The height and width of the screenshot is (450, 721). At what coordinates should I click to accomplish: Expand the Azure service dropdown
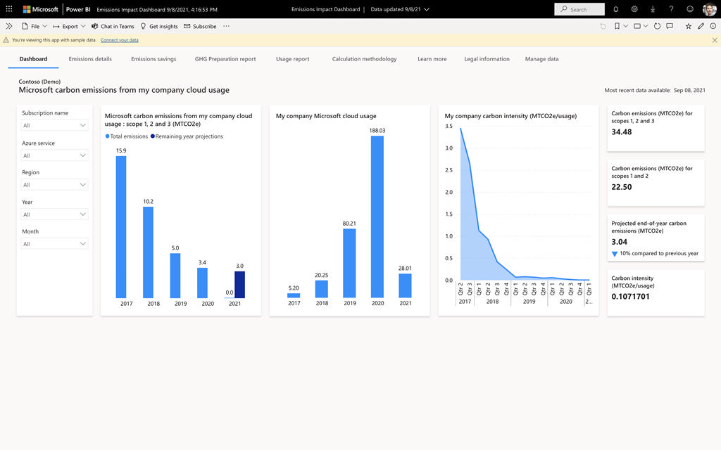pos(54,155)
